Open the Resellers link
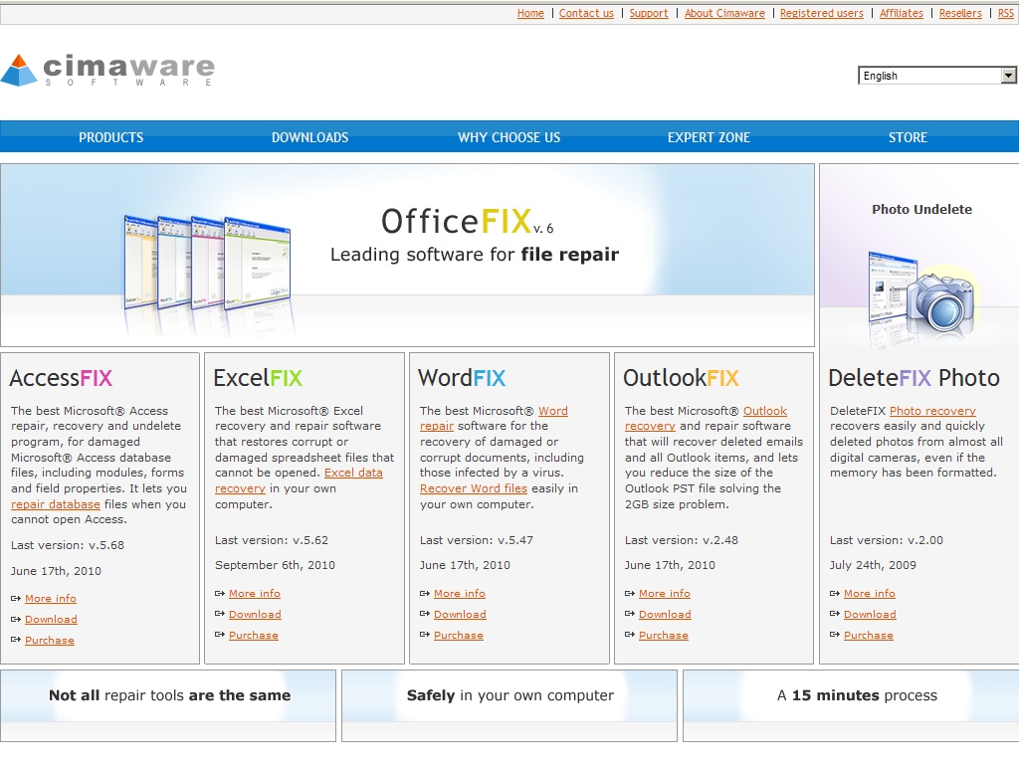 [x=960, y=13]
